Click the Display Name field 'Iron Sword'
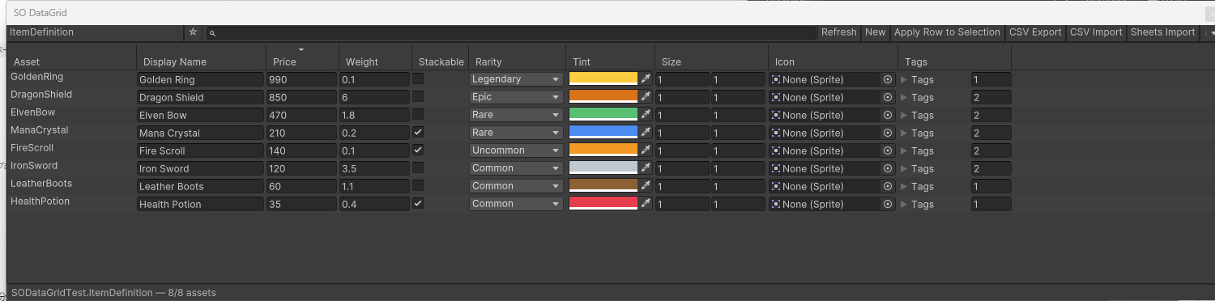The image size is (1215, 301). (200, 168)
